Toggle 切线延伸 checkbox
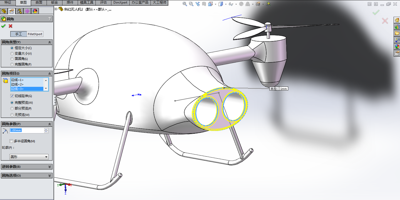This screenshot has width=400, height=200. tap(12, 96)
